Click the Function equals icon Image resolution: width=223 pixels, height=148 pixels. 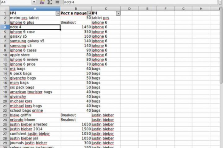coord(57,2)
